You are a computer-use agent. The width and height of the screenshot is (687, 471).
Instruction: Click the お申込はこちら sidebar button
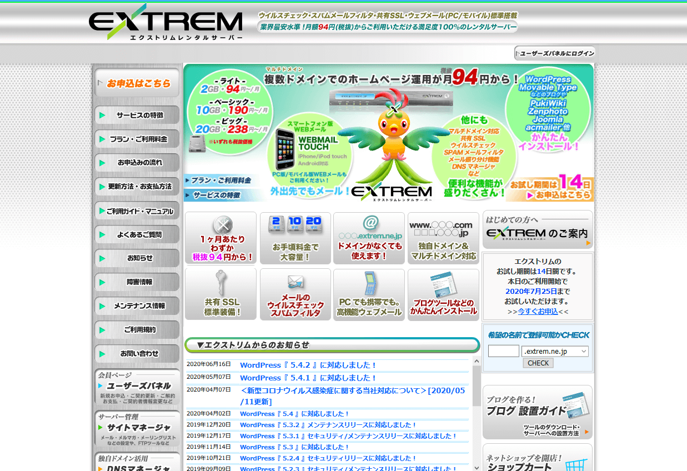tap(137, 83)
